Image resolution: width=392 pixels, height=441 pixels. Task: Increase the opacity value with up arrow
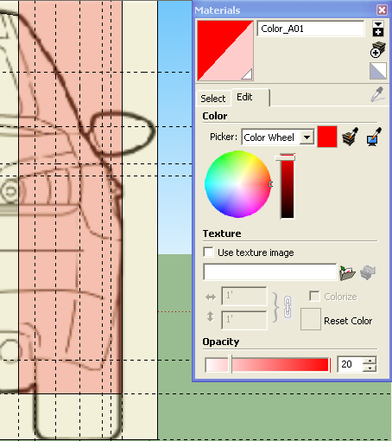pos(370,361)
